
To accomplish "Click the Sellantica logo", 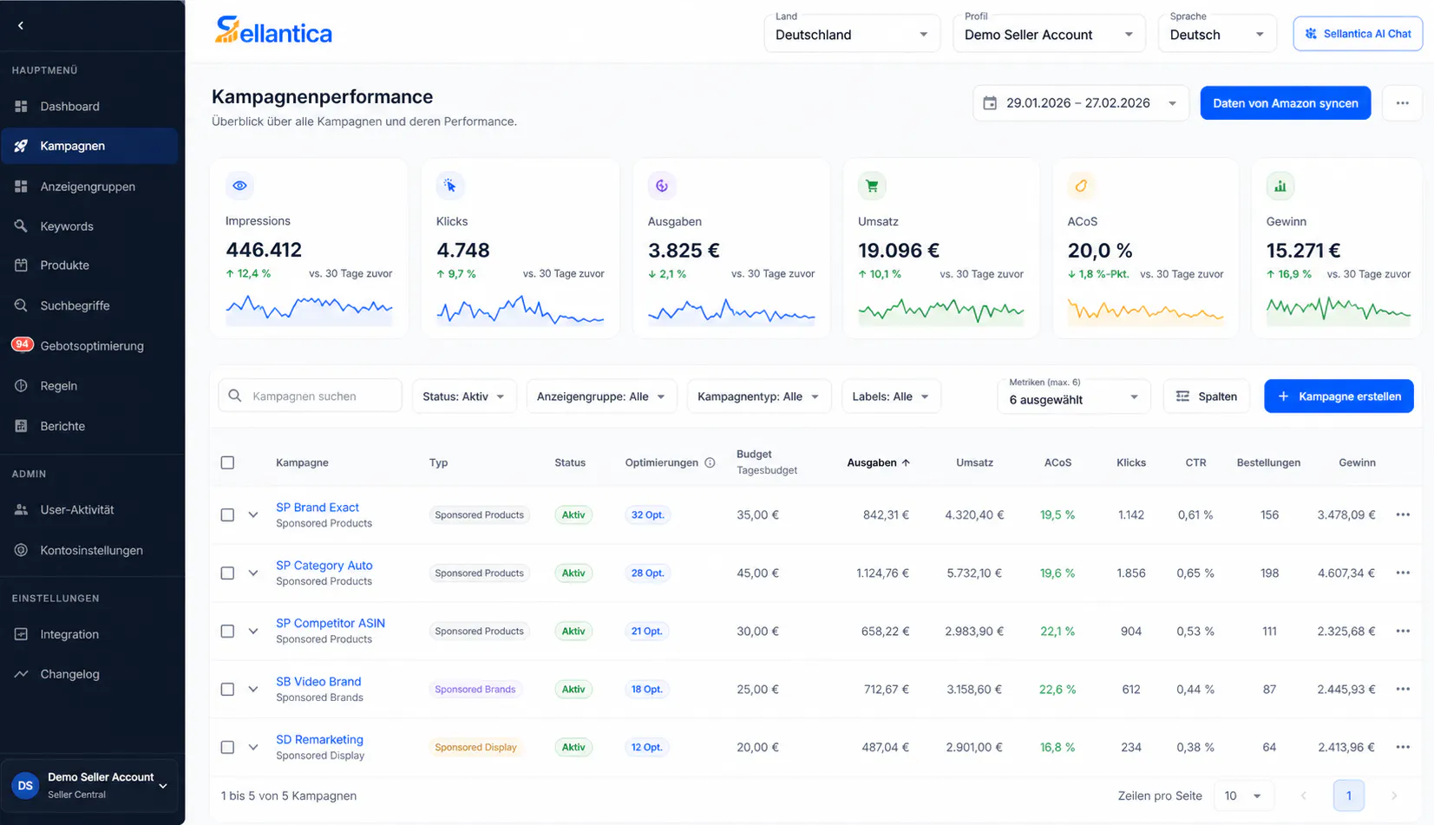I will coord(273,31).
